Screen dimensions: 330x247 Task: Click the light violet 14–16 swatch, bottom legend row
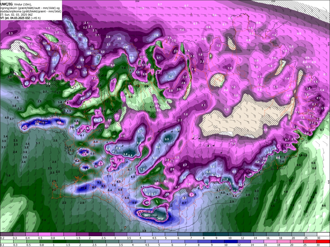click(x=257, y=241)
